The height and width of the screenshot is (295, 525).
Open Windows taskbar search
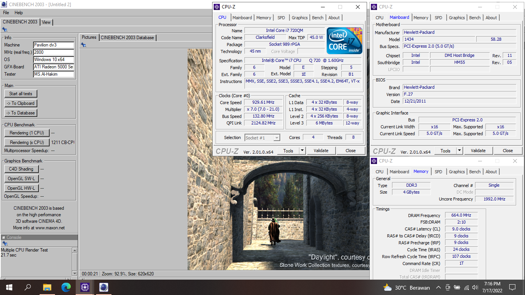28,287
